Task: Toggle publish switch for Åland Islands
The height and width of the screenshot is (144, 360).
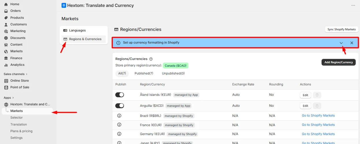Action: tap(120, 95)
